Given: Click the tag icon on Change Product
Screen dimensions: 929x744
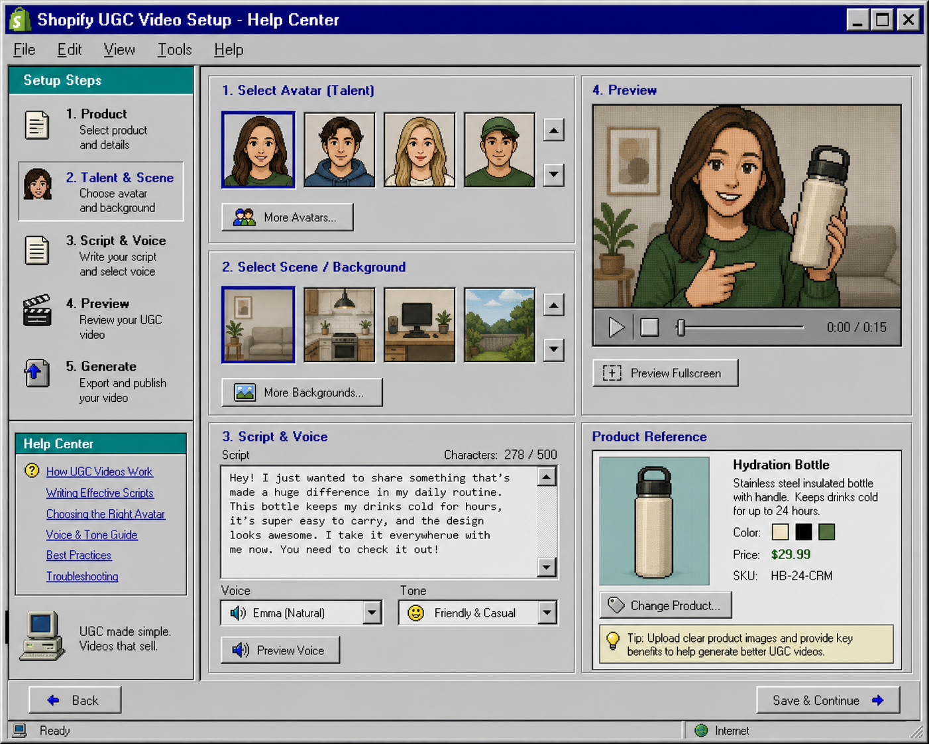Looking at the screenshot, I should click(616, 605).
